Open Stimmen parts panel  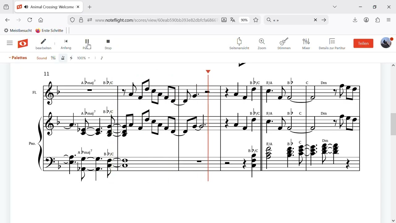point(284,44)
